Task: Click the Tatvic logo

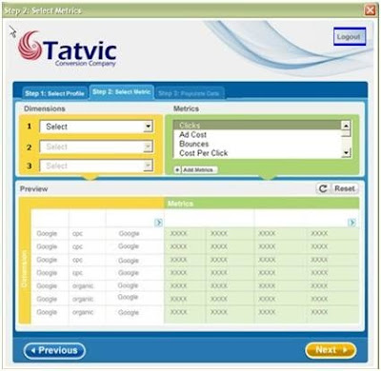Action: point(68,49)
